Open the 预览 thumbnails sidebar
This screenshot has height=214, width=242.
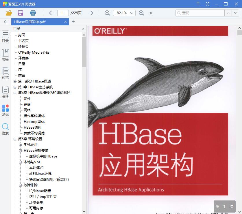(x=5, y=74)
